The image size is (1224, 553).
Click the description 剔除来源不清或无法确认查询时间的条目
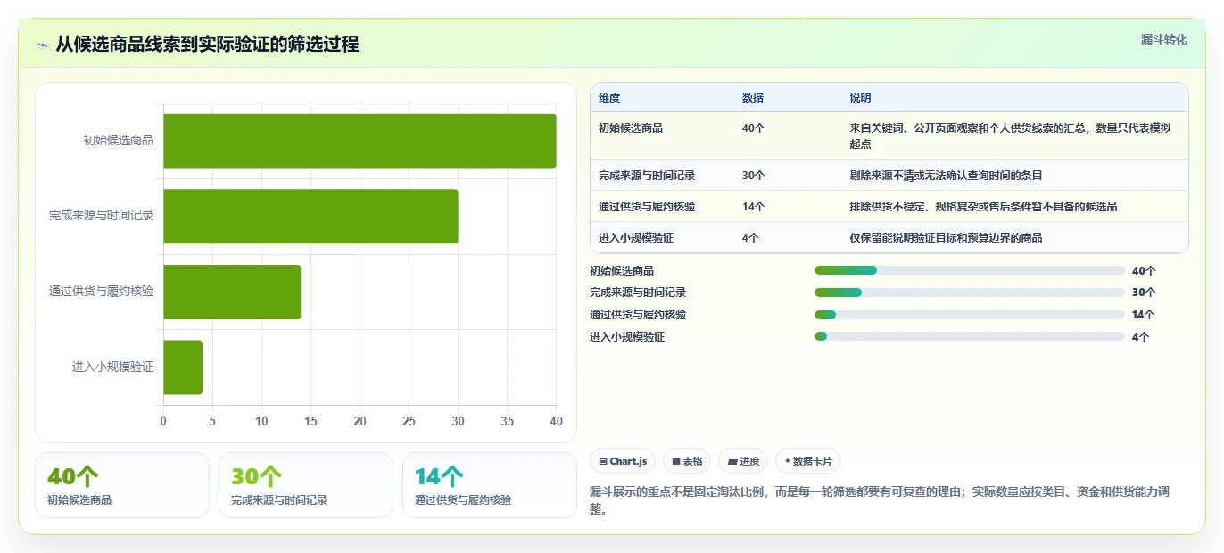[947, 176]
